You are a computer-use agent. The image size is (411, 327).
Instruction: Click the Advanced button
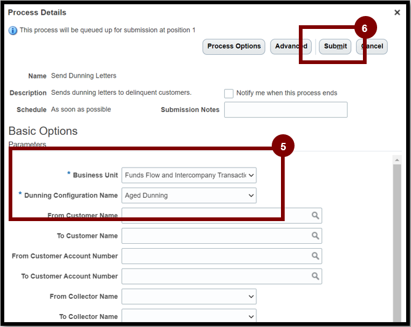pos(291,47)
